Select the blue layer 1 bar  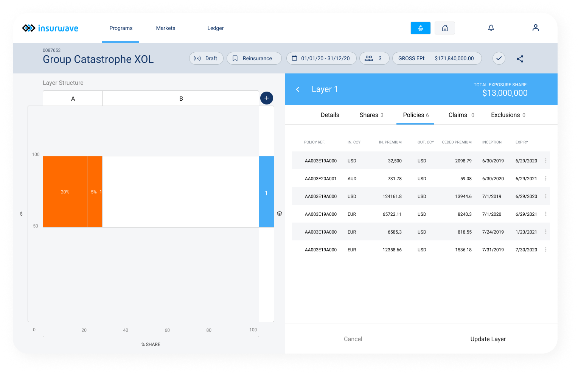(x=266, y=192)
